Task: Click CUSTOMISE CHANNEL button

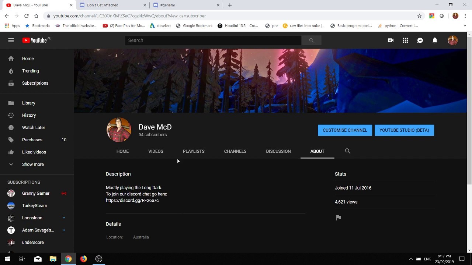Action: click(x=345, y=130)
